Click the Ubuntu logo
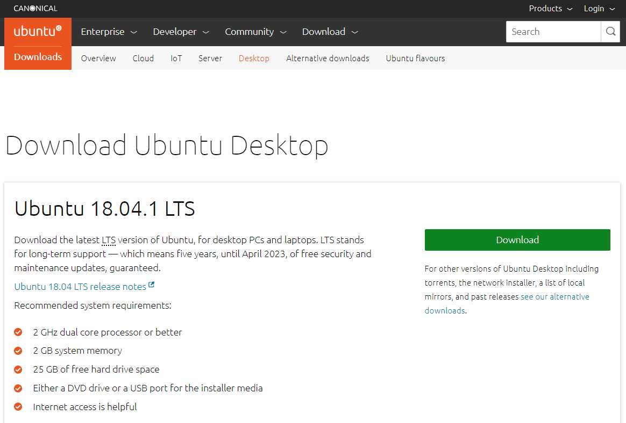This screenshot has width=626, height=423. point(38,31)
